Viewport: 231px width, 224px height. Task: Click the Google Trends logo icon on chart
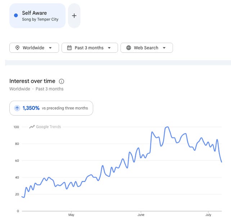pos(32,127)
